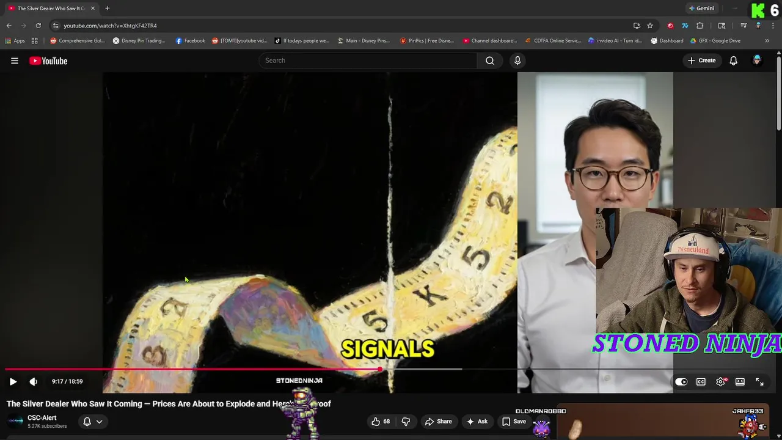Open the media controls toolbar icon
The width and height of the screenshot is (782, 440).
coord(744,26)
